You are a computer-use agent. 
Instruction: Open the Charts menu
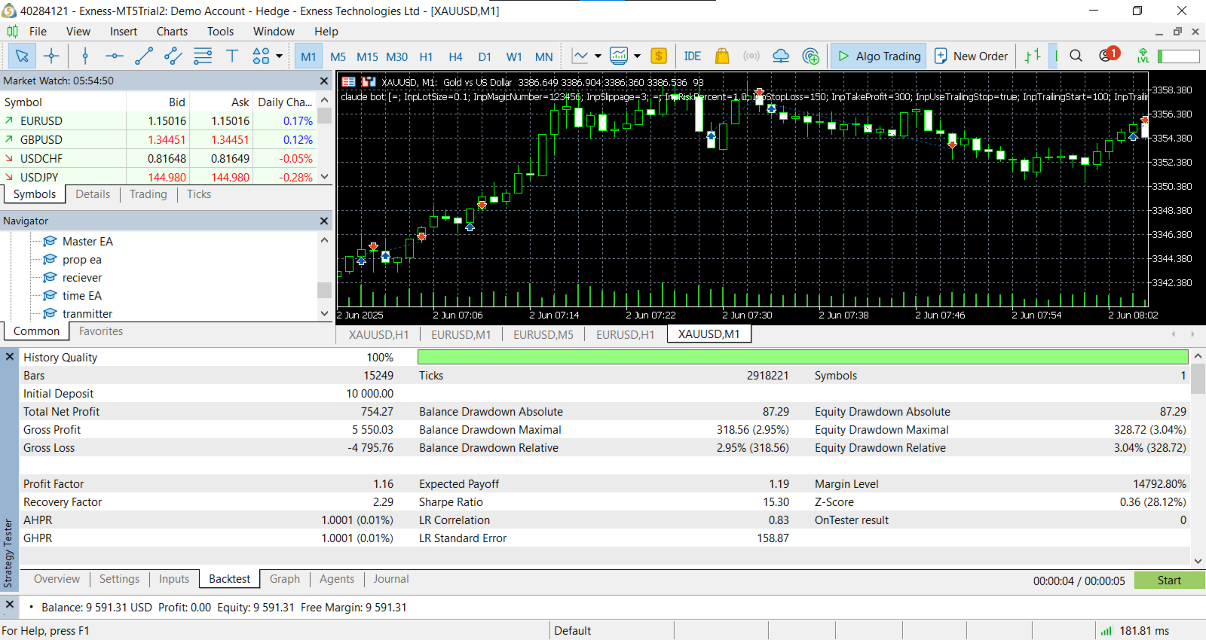(172, 32)
